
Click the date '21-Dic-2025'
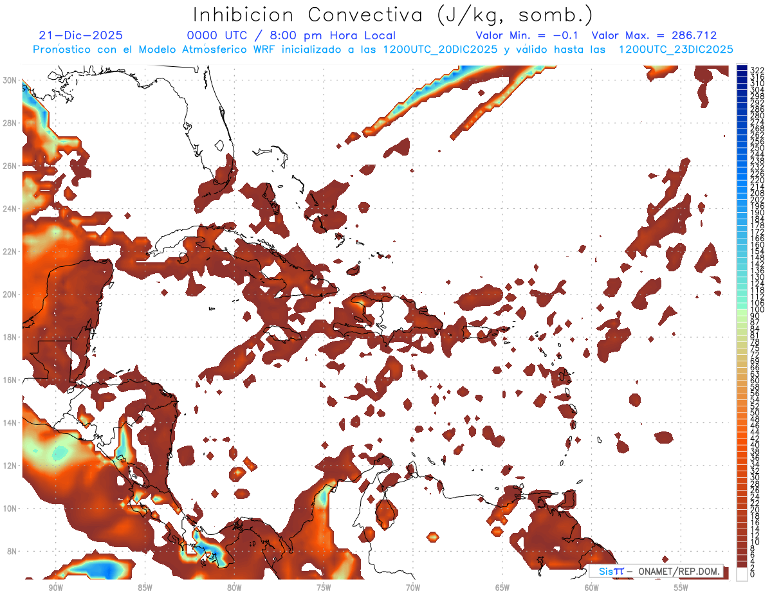tap(81, 35)
